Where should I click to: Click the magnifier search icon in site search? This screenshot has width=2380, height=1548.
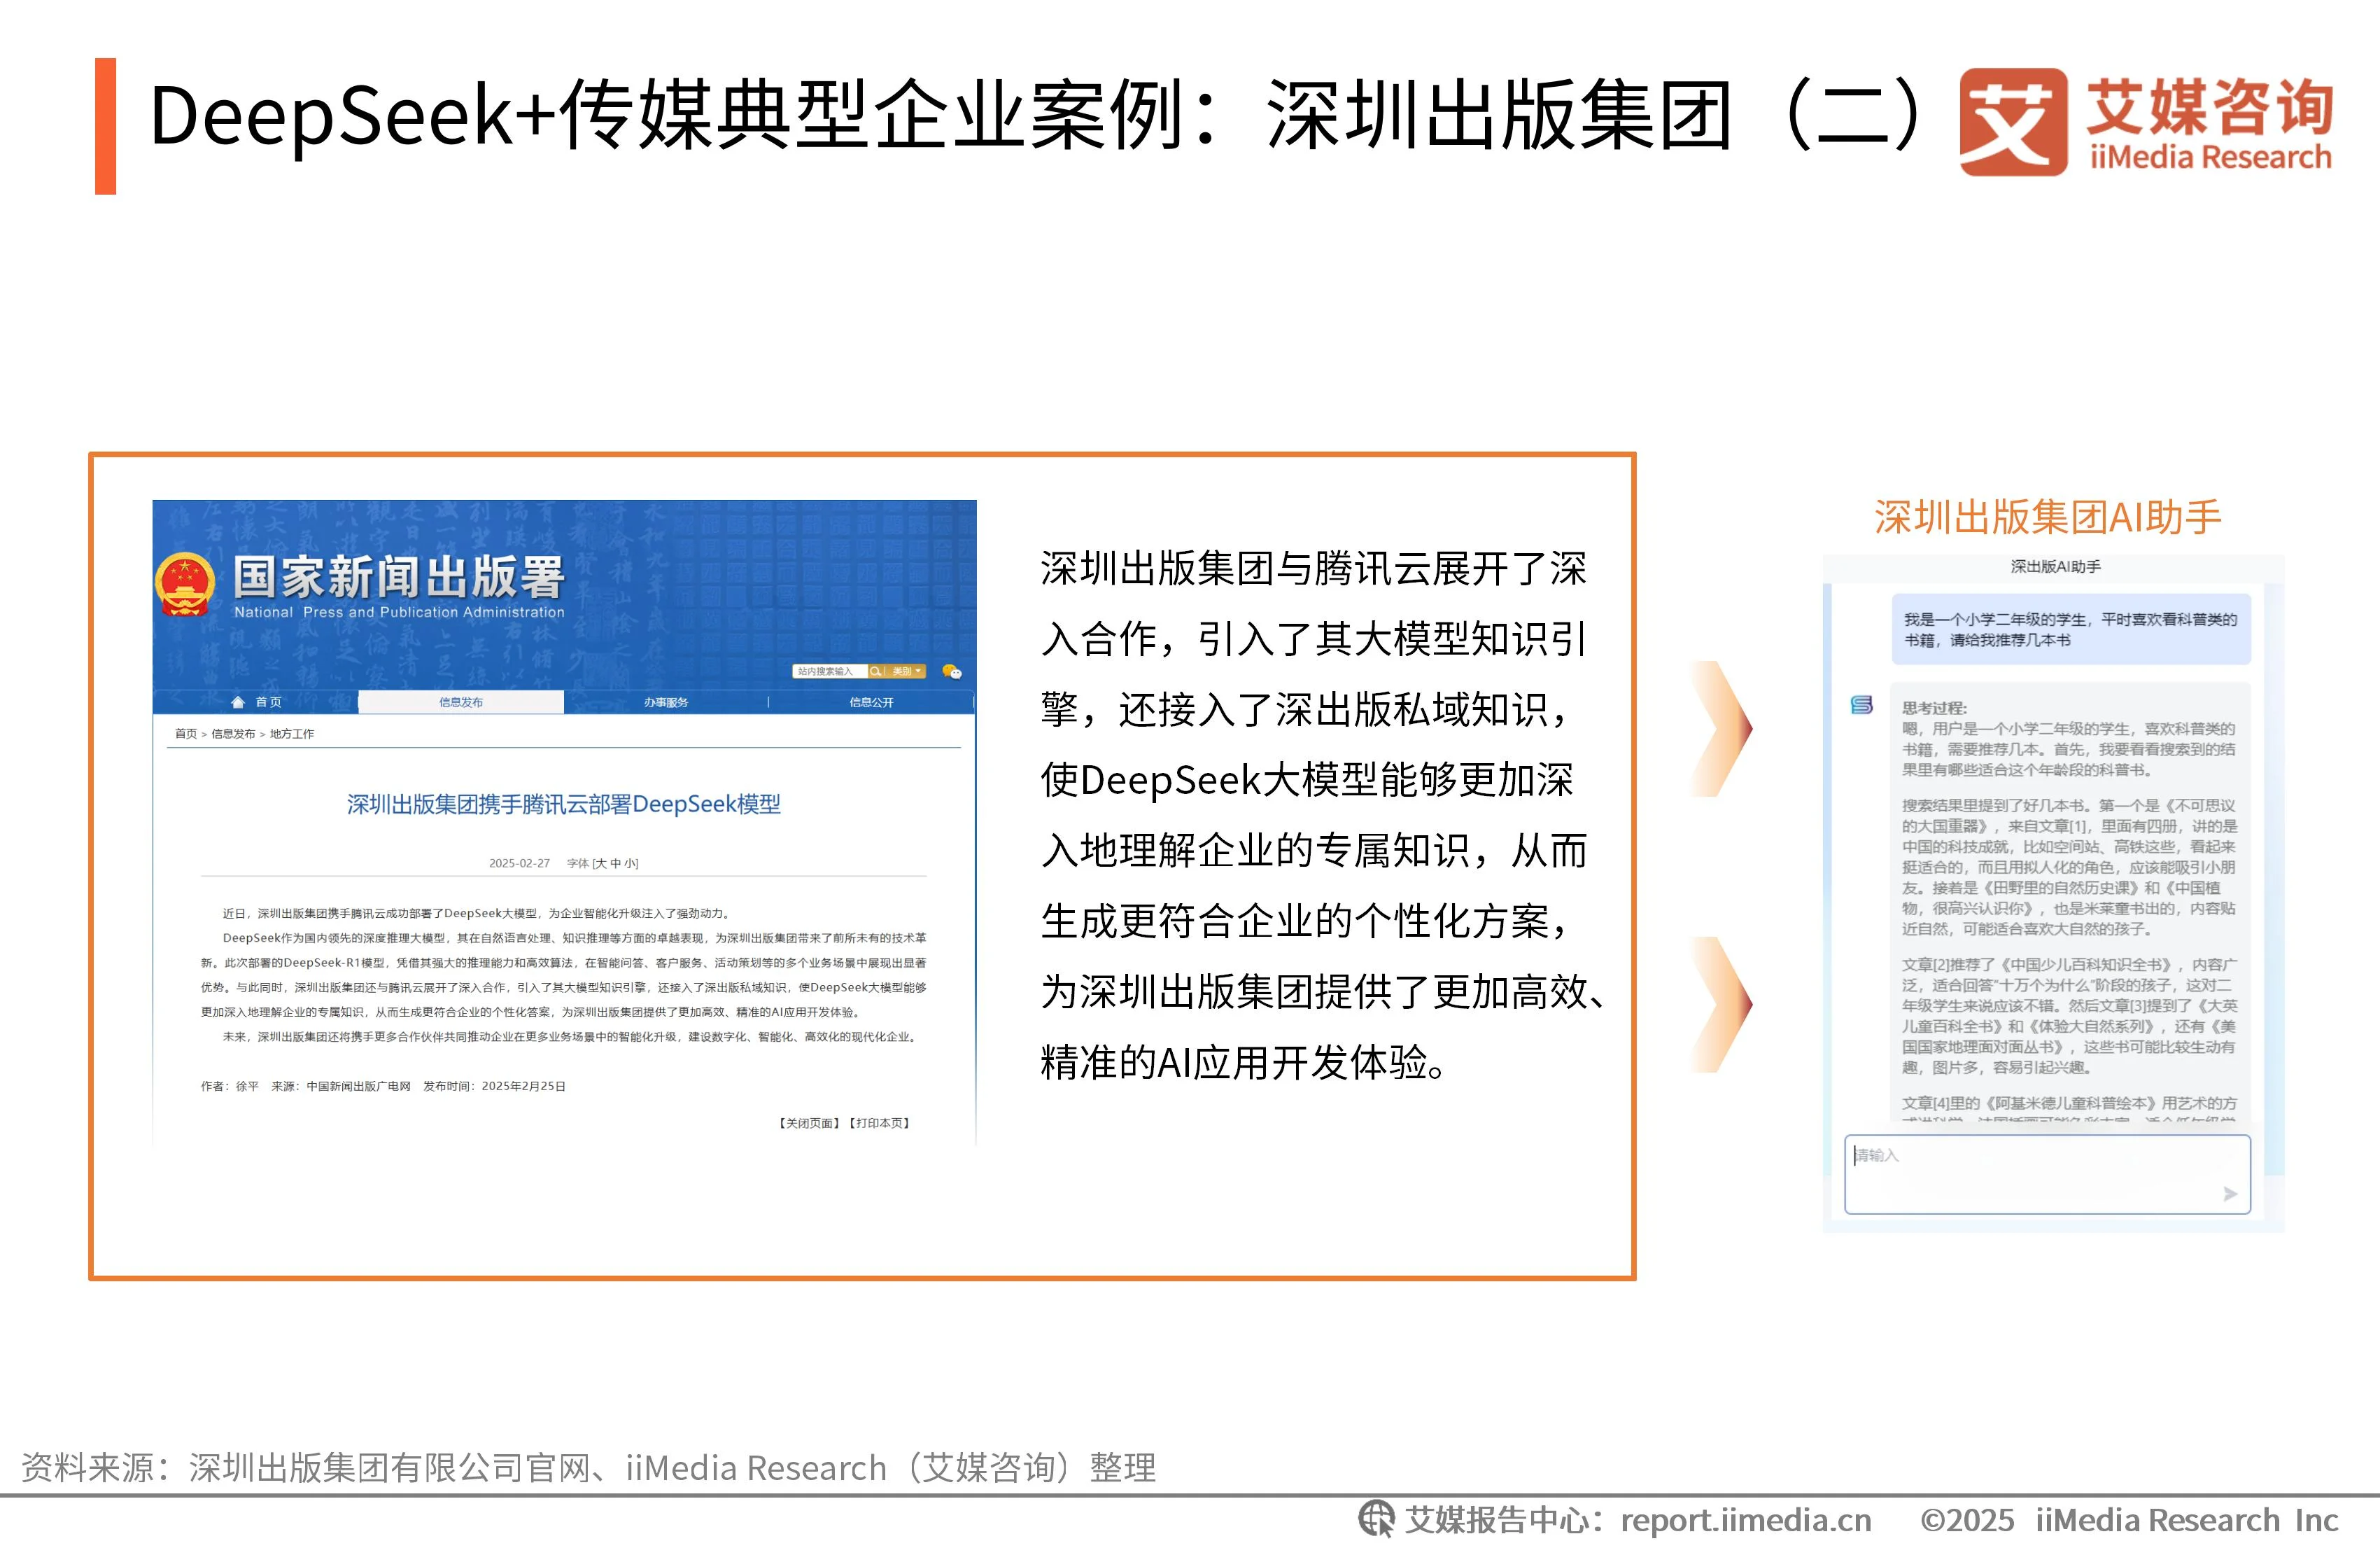point(875,671)
